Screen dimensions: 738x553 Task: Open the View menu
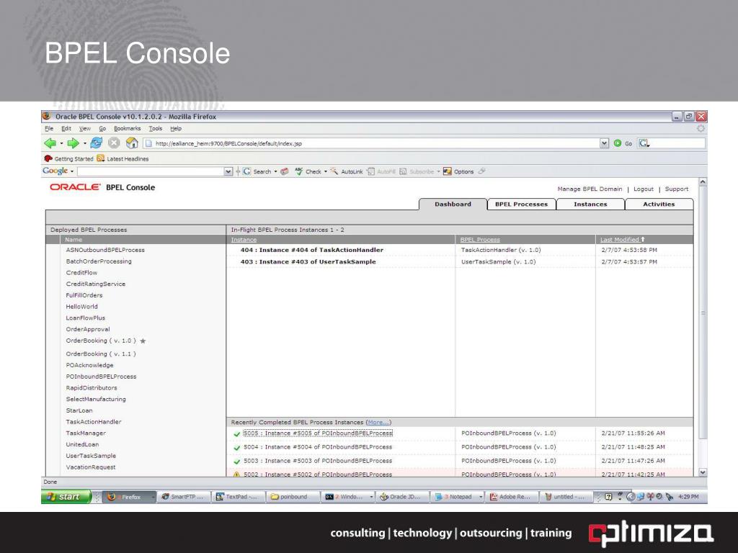point(85,128)
